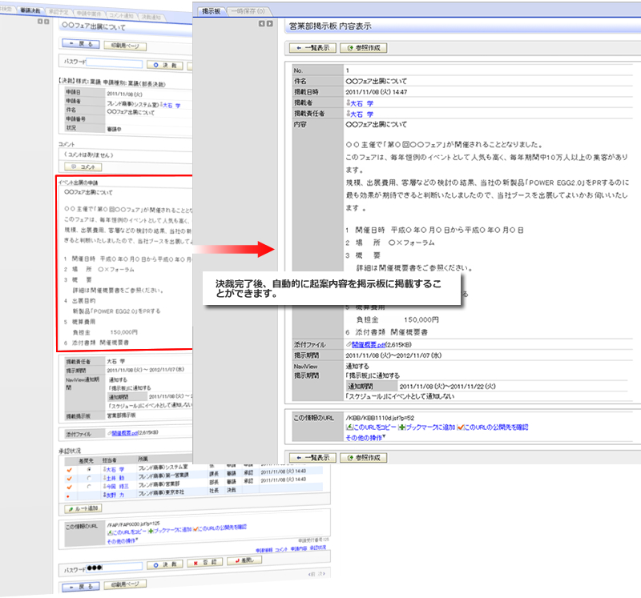Click the コメント button
The height and width of the screenshot is (598, 641).
[83, 167]
